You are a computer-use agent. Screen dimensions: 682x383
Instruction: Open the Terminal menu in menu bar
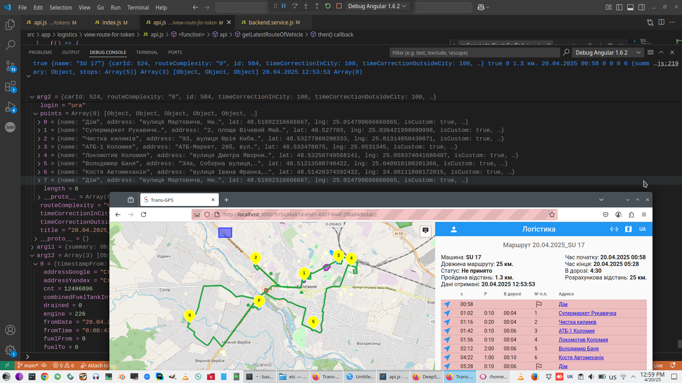click(x=138, y=7)
